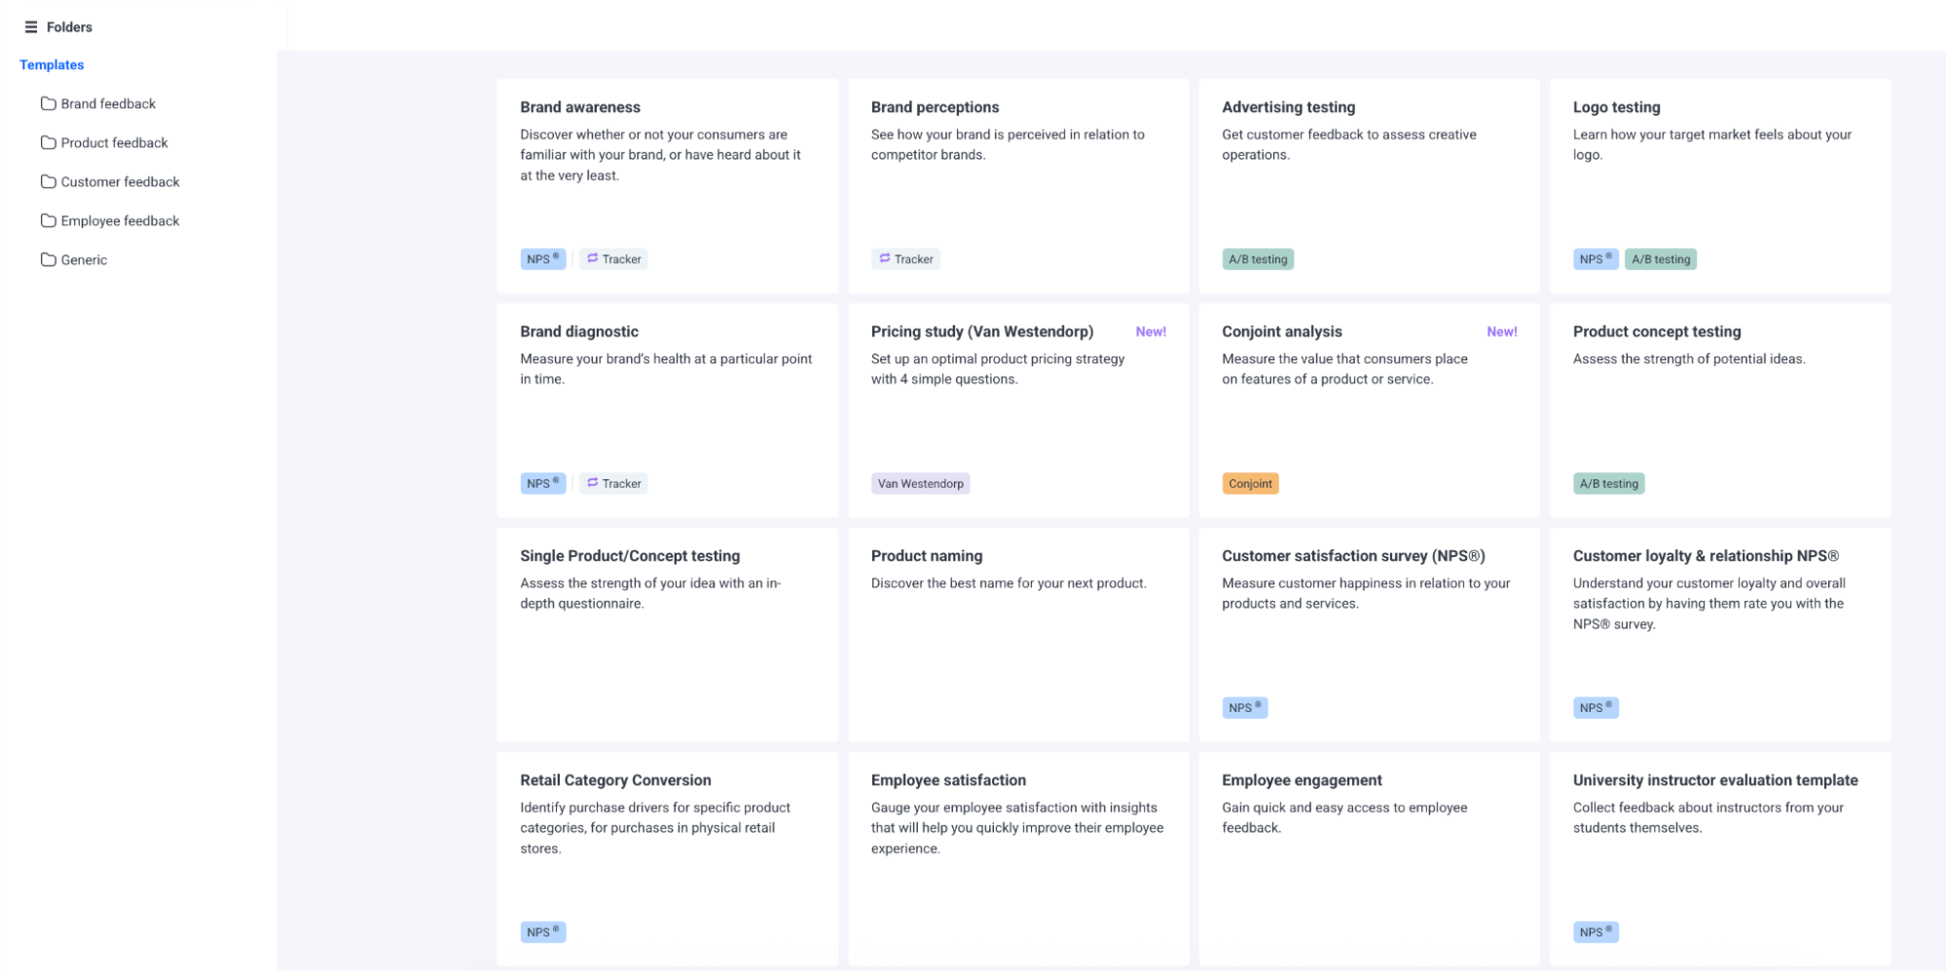Click the folder icon next to Customer feedback
This screenshot has width=1946, height=971.
[49, 181]
